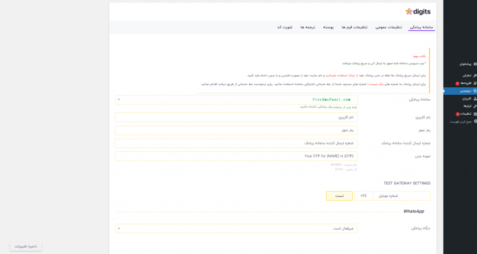
Task: Switch to the پوسته tab
Action: coord(328,27)
